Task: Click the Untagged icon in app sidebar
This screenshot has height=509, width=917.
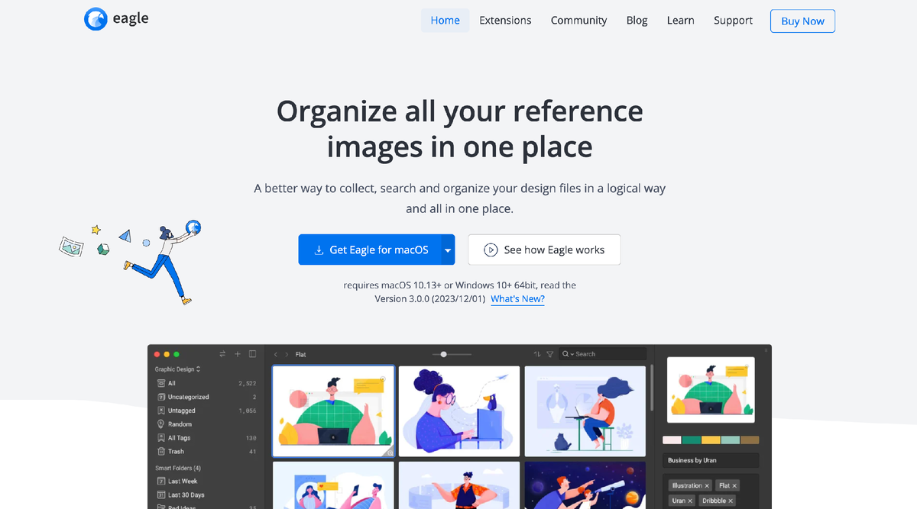Action: pos(160,411)
